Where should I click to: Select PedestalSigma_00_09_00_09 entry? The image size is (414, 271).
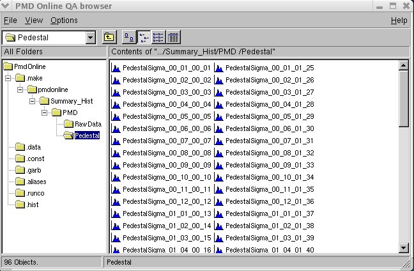162,165
